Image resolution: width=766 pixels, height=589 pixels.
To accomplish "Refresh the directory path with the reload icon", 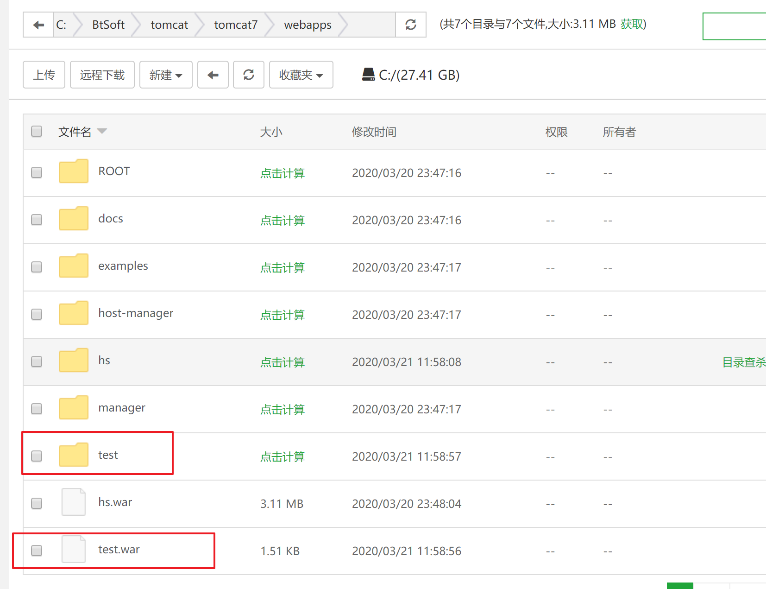I will point(411,25).
